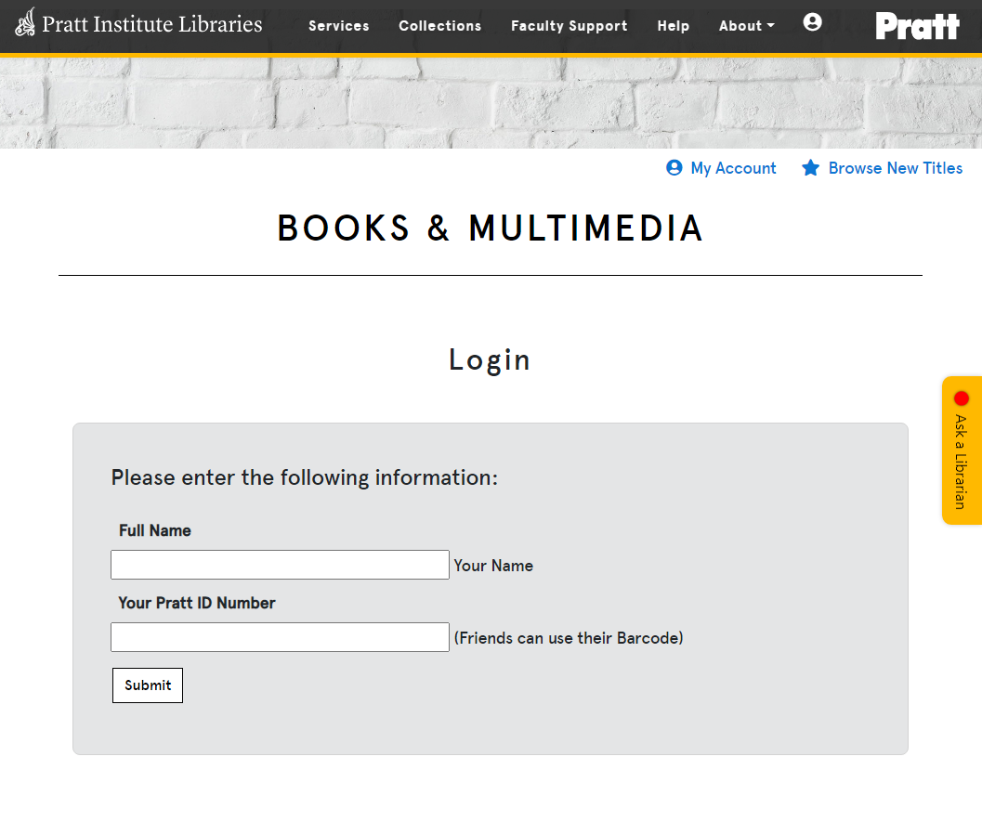Image resolution: width=982 pixels, height=822 pixels.
Task: Click the Pratt Institute Libraries cat logo icon
Action: coord(25,22)
